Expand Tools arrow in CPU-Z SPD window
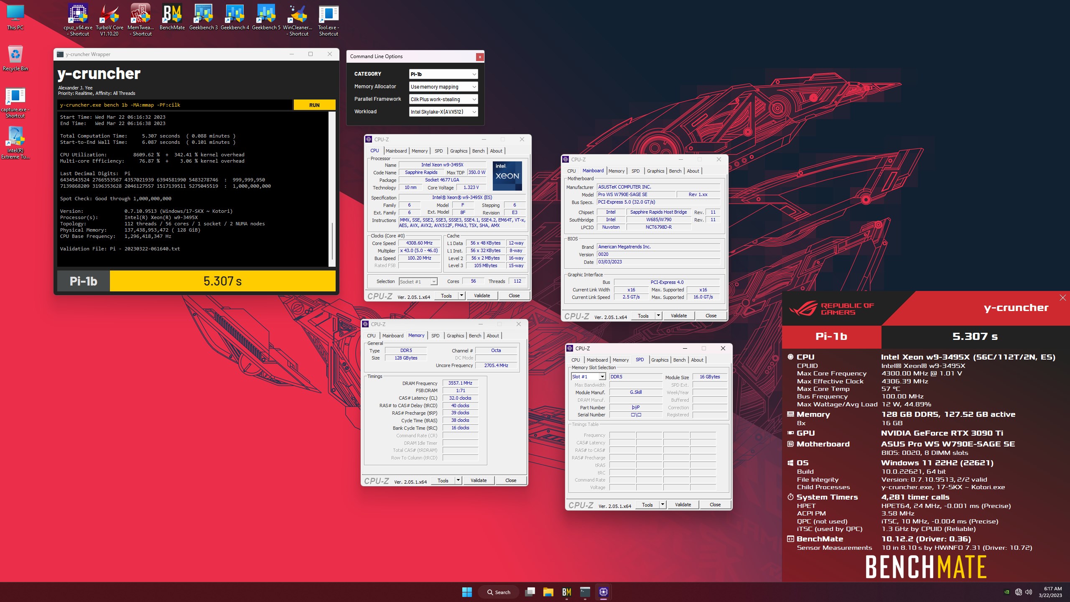The width and height of the screenshot is (1070, 602). click(x=662, y=505)
